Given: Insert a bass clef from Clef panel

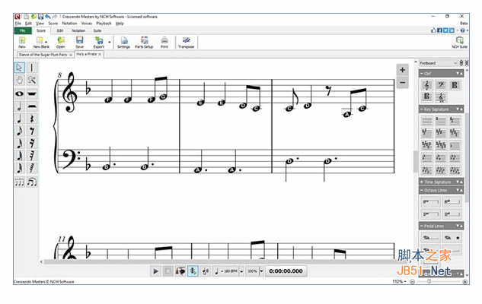Looking at the screenshot, I should (441, 84).
